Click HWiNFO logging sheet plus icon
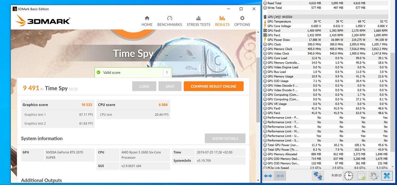This screenshot has height=185, width=397. 362,176
